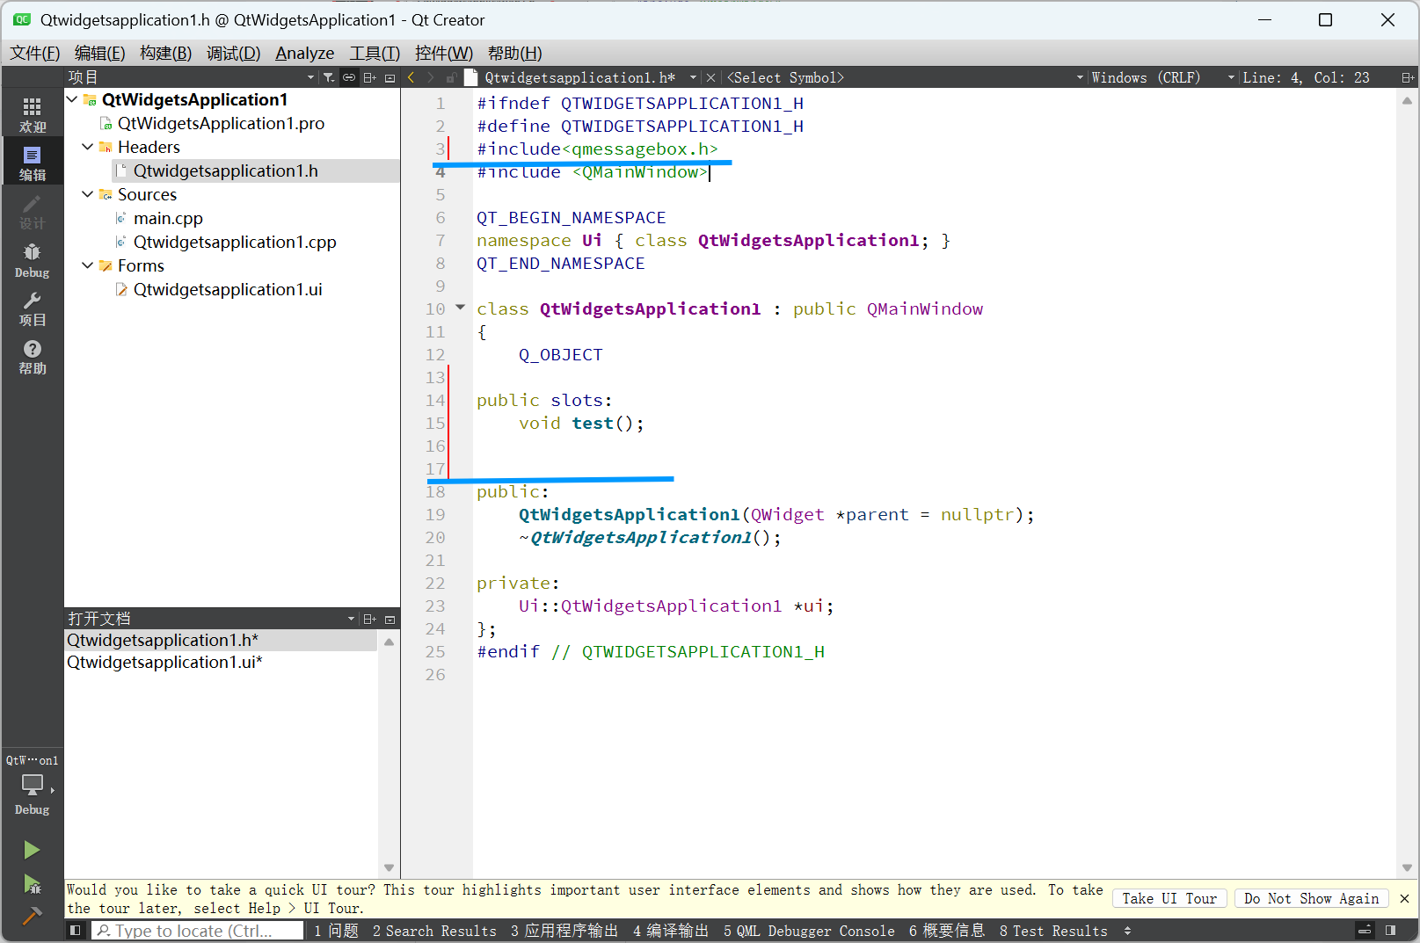The height and width of the screenshot is (943, 1420).
Task: Collapse the QtWidgetsApplication1 project node
Action: 72,99
